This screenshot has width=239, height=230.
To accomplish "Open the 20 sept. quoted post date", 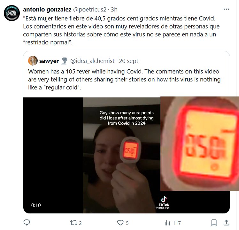I will pyautogui.click(x=129, y=61).
